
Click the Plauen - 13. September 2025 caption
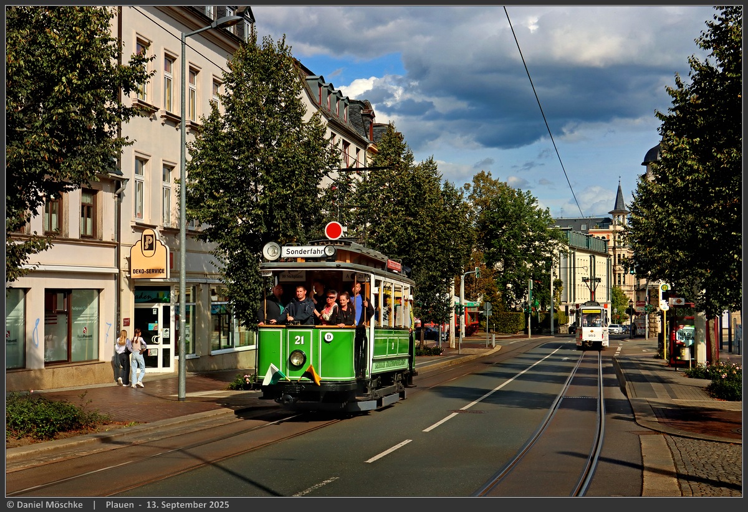coord(167,505)
